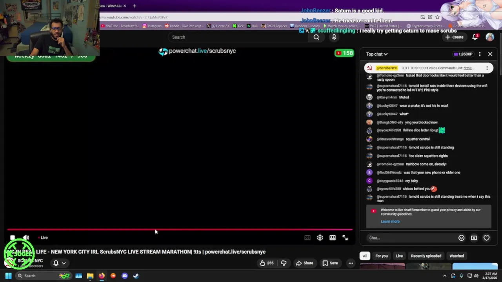
Task: Expand the channel notification bell dropdown
Action: click(59, 263)
